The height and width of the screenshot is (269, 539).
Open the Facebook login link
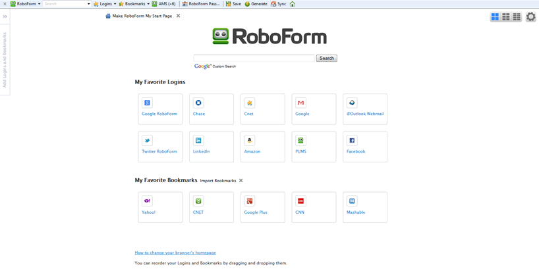coord(356,151)
